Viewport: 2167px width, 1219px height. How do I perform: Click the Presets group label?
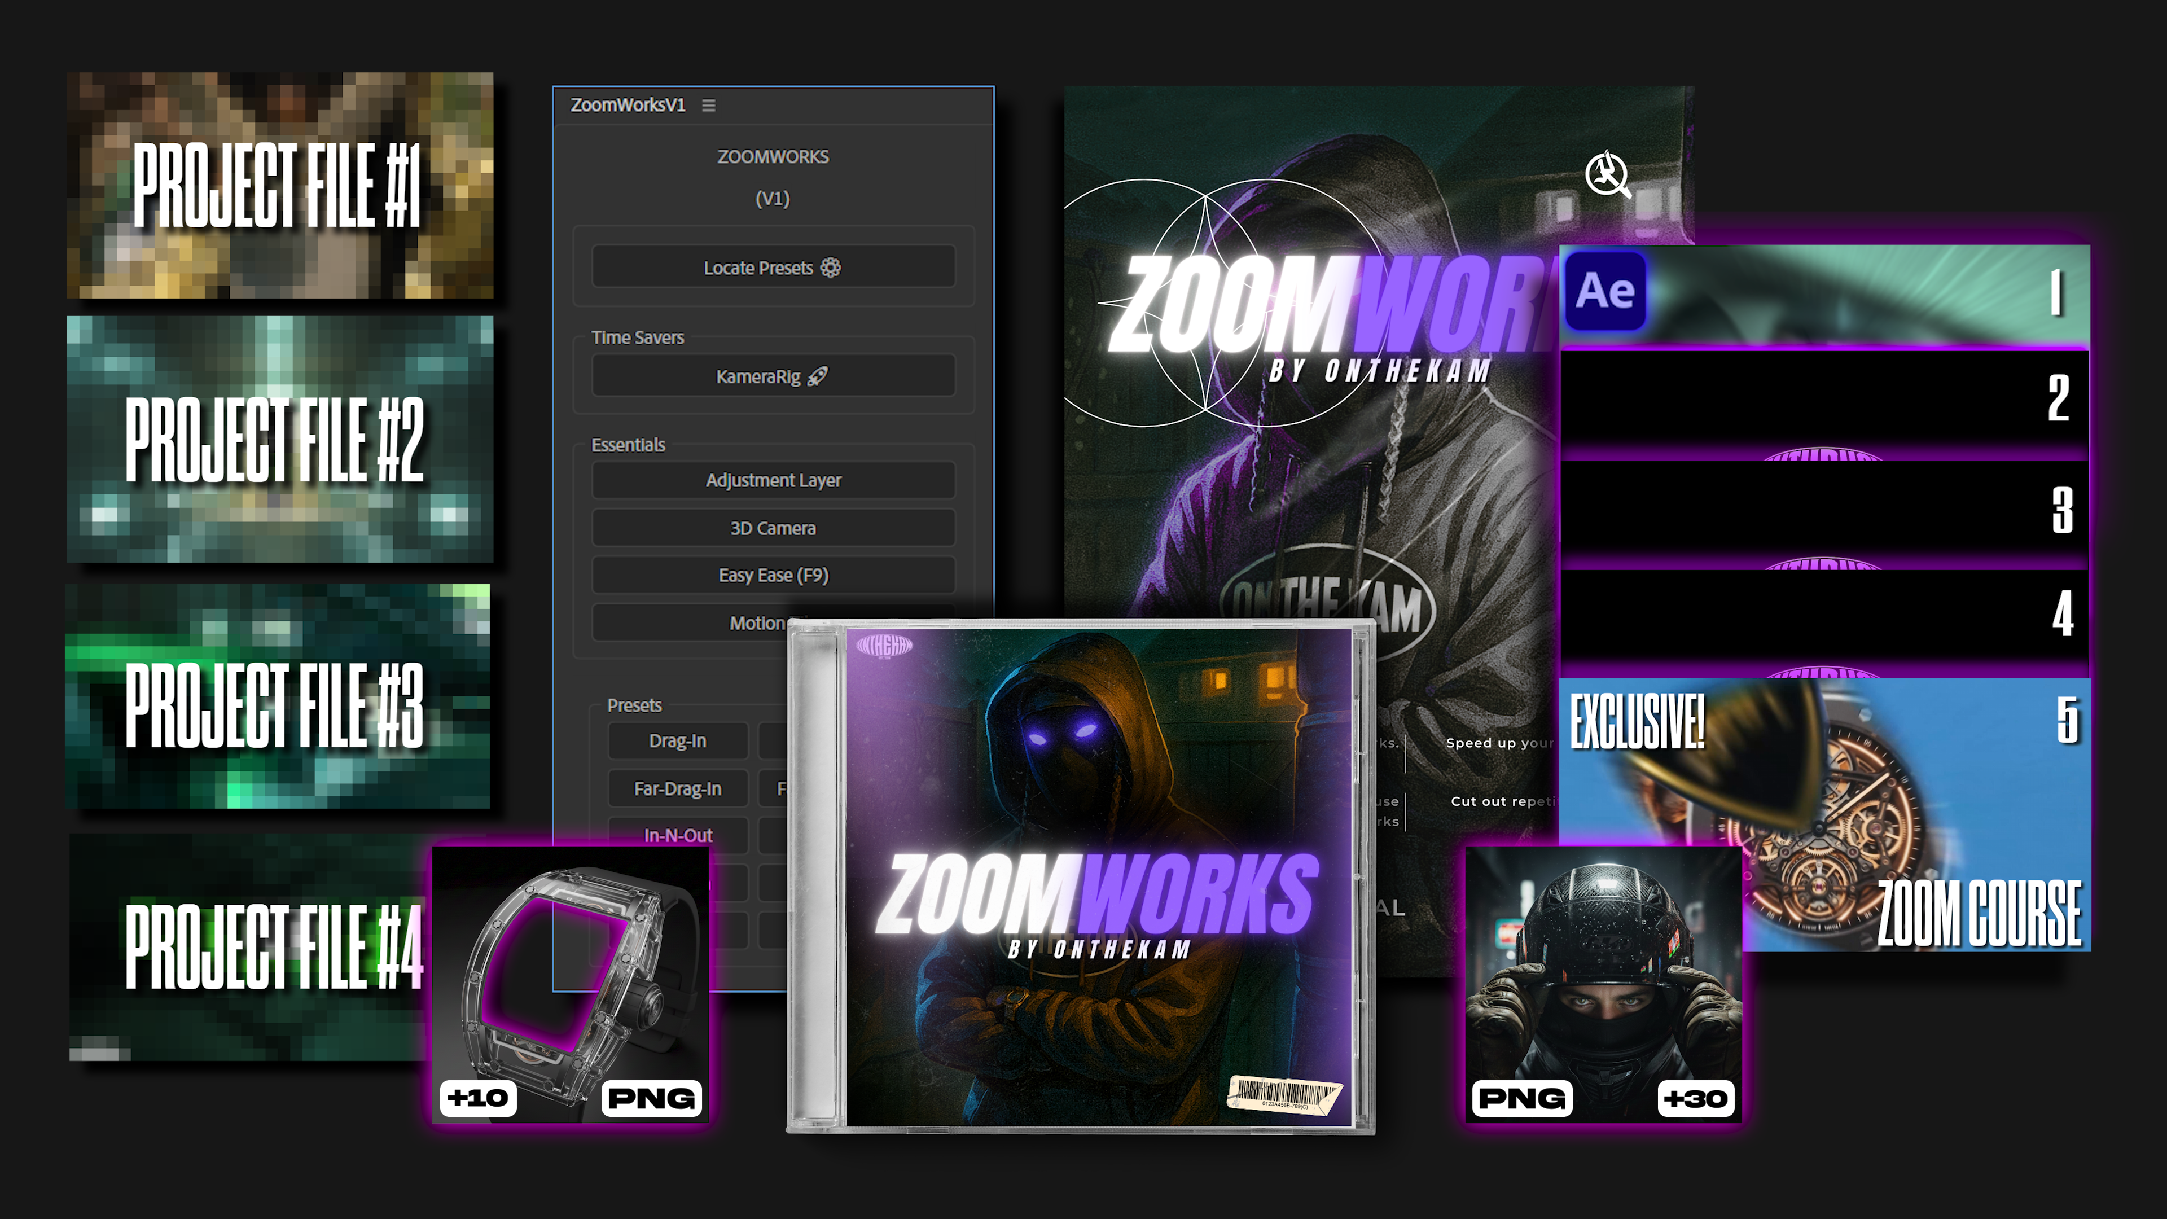[x=634, y=705]
